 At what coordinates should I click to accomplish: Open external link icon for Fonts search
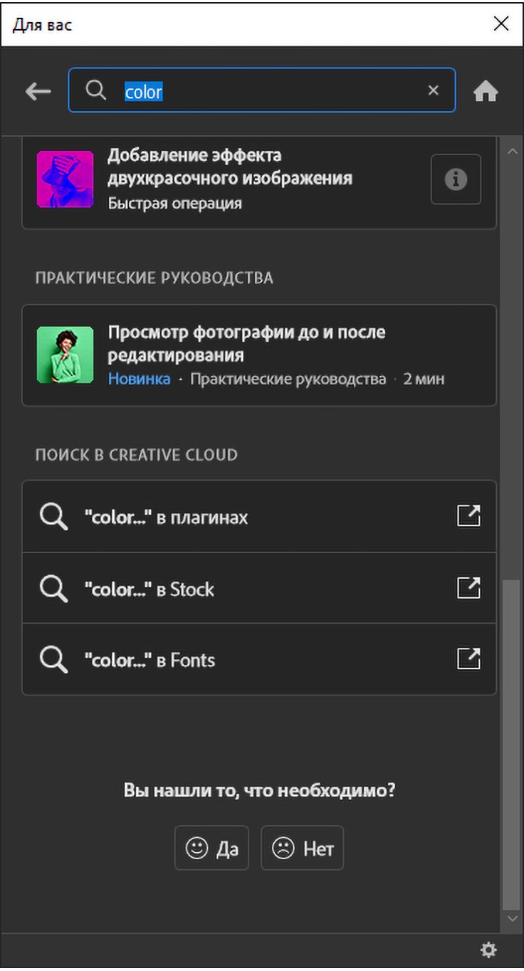point(468,659)
